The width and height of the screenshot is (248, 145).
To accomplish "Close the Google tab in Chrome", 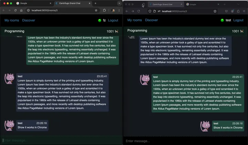I will coord(50,3).
